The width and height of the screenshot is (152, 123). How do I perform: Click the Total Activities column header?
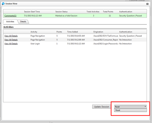coord(93,12)
